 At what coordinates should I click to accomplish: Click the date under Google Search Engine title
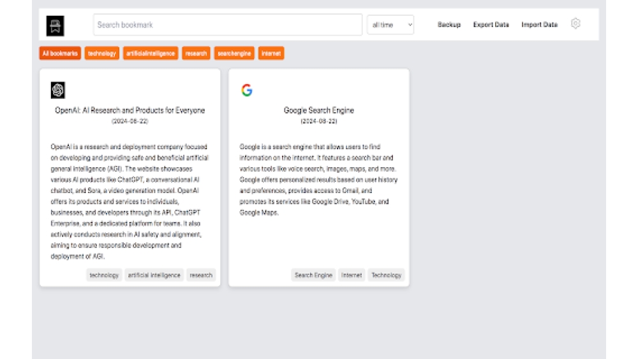point(318,121)
